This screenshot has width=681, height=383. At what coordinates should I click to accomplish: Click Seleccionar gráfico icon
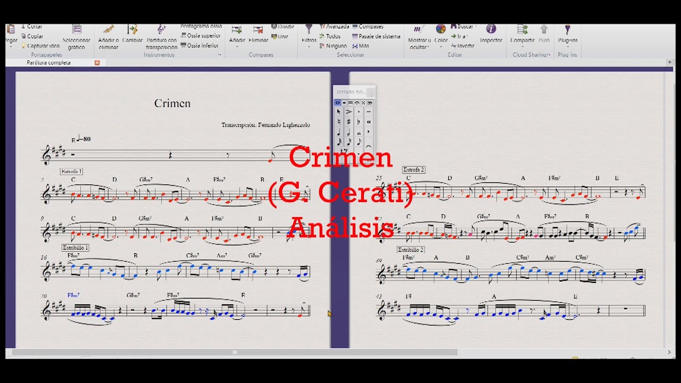(77, 29)
